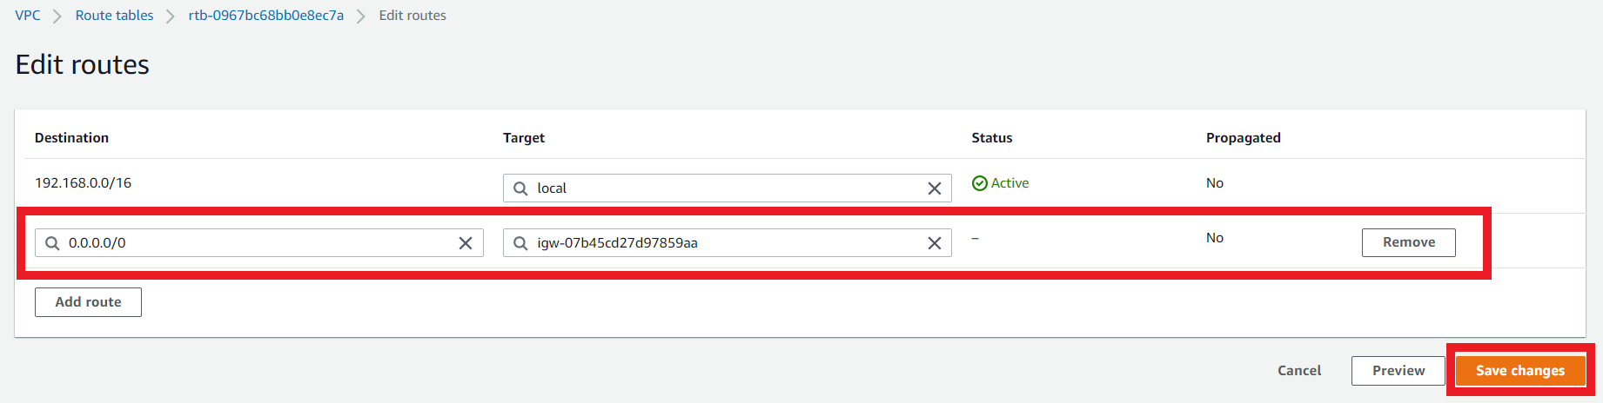Click breadcrumb chevron after VPC

(x=57, y=17)
